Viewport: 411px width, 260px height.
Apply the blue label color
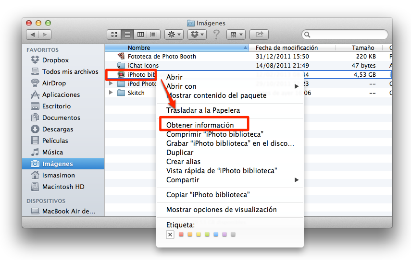point(216,235)
